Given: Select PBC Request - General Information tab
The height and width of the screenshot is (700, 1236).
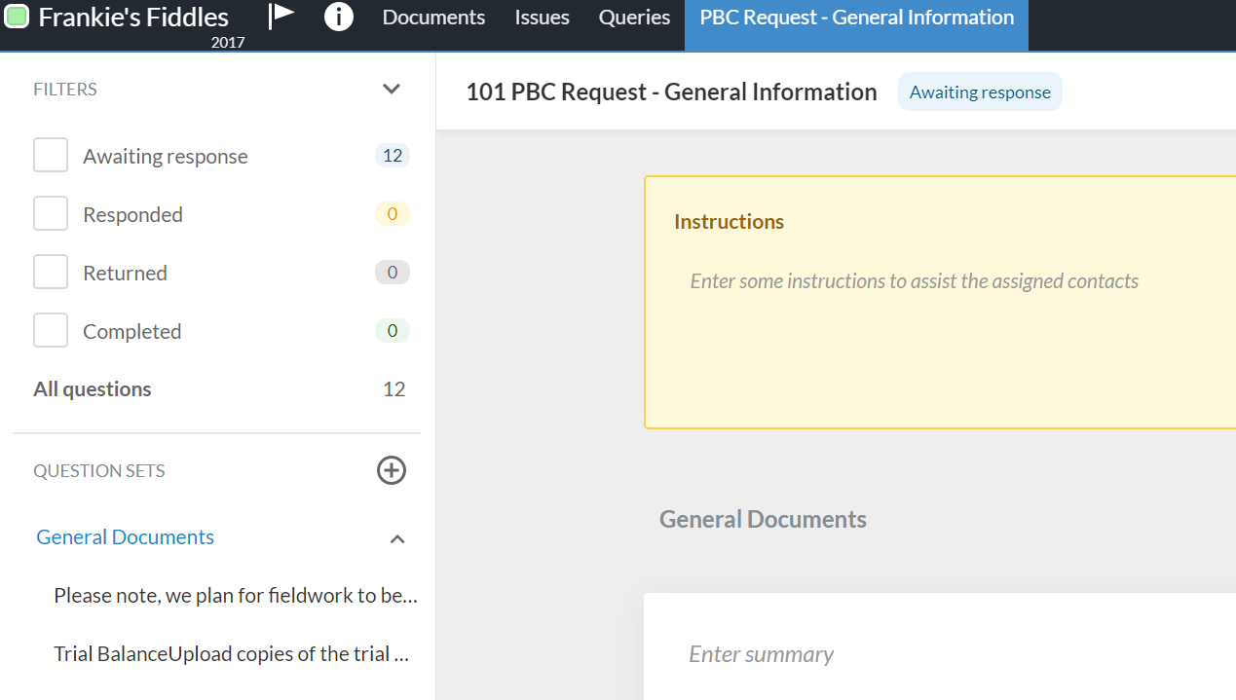Looking at the screenshot, I should point(856,18).
